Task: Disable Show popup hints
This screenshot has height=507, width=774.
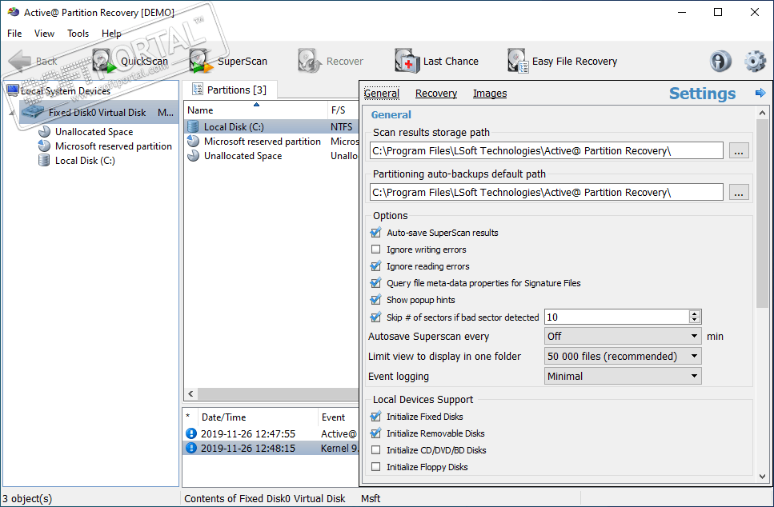Action: tap(375, 299)
